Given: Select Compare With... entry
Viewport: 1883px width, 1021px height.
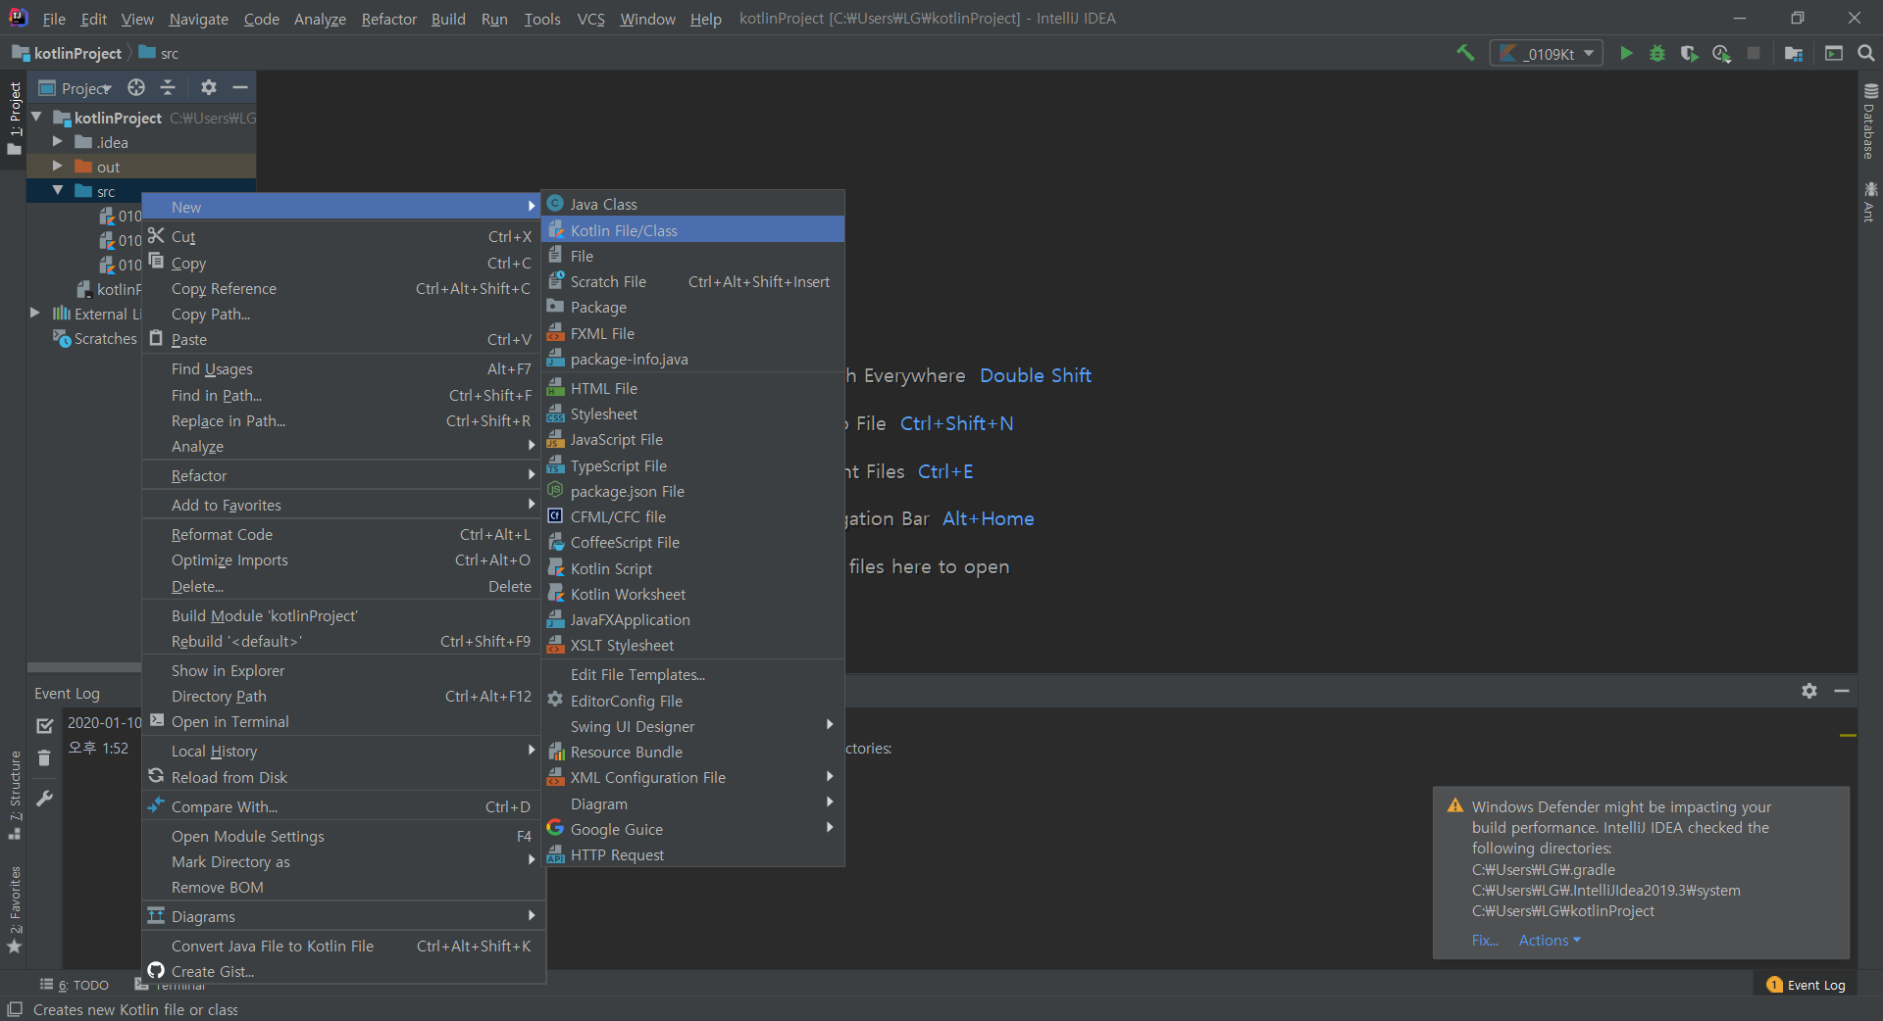Looking at the screenshot, I should pos(343,806).
